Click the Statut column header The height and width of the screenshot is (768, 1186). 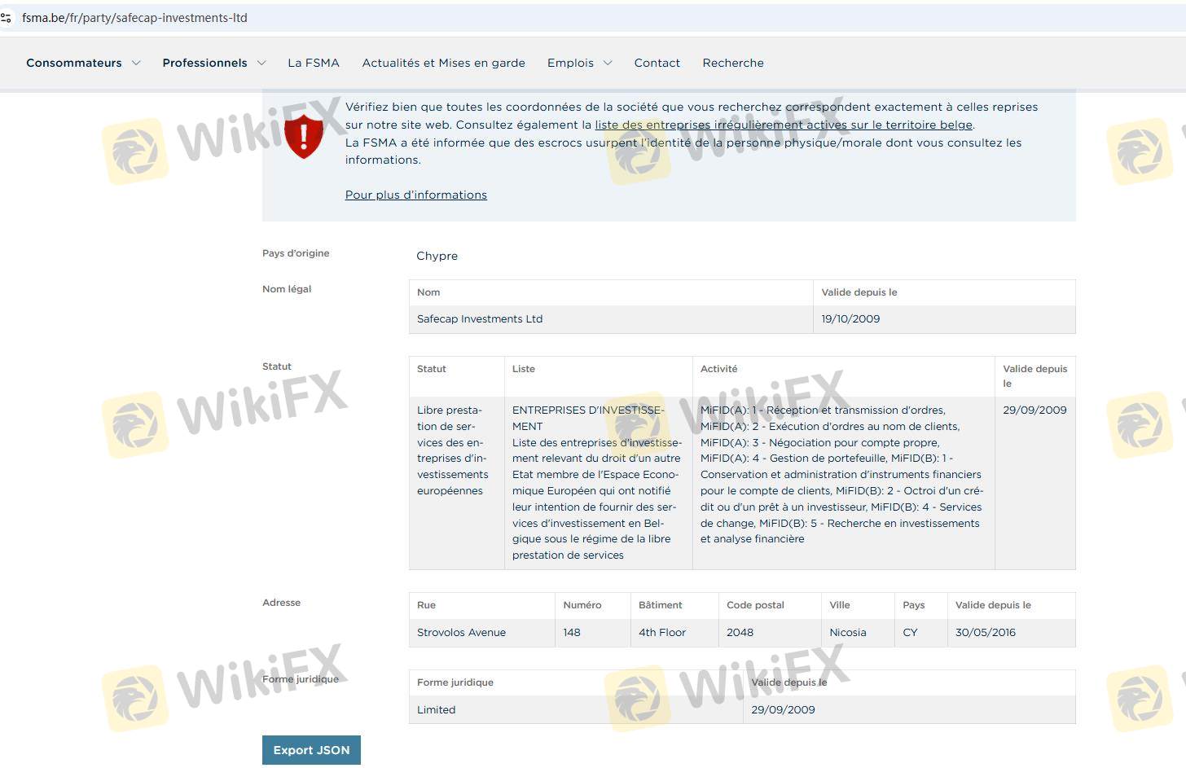pos(457,376)
